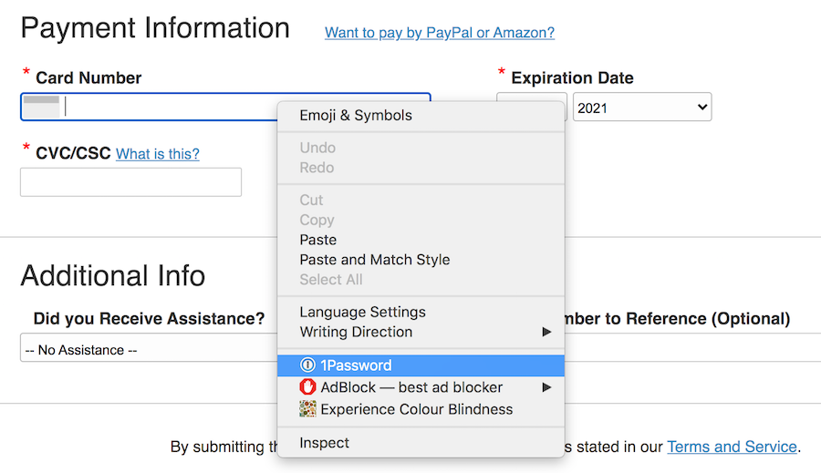Open the Did you Receive Assistance dropdown

tap(146, 350)
